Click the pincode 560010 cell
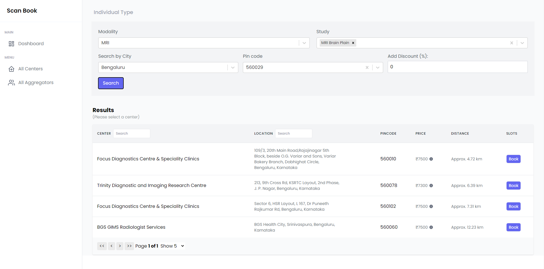544x269 pixels. coord(388,159)
